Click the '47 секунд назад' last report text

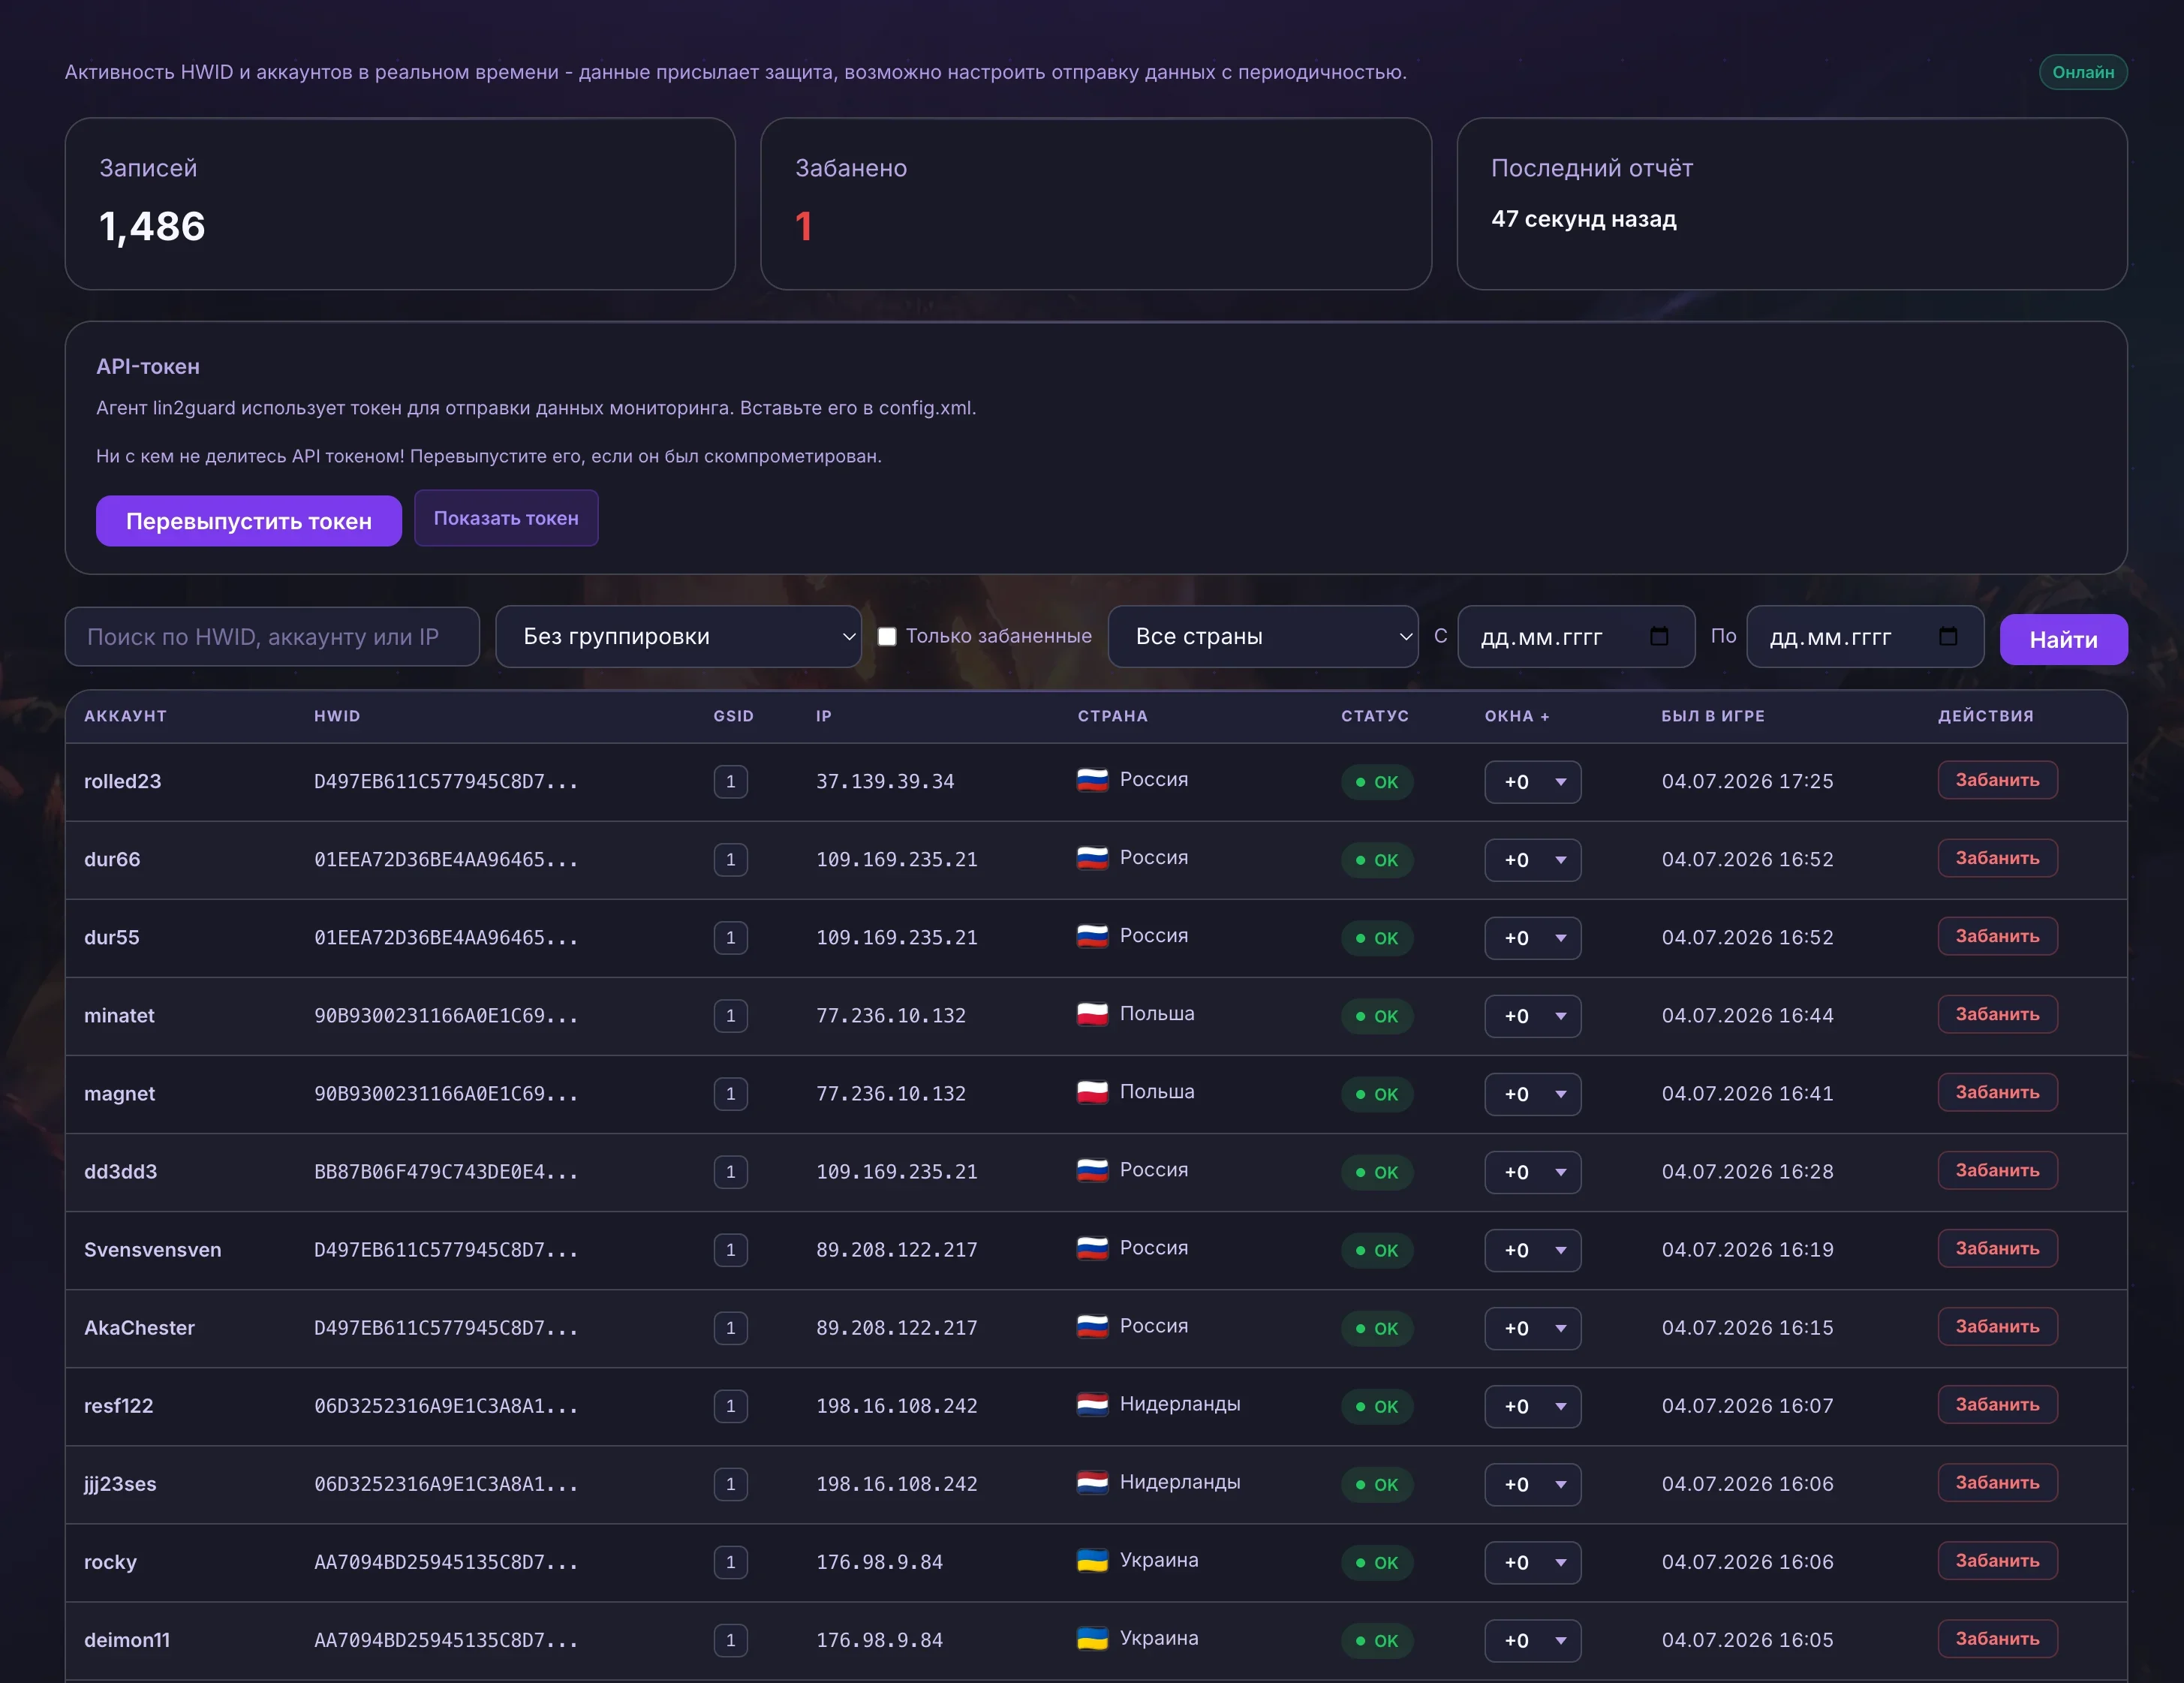(x=1584, y=219)
